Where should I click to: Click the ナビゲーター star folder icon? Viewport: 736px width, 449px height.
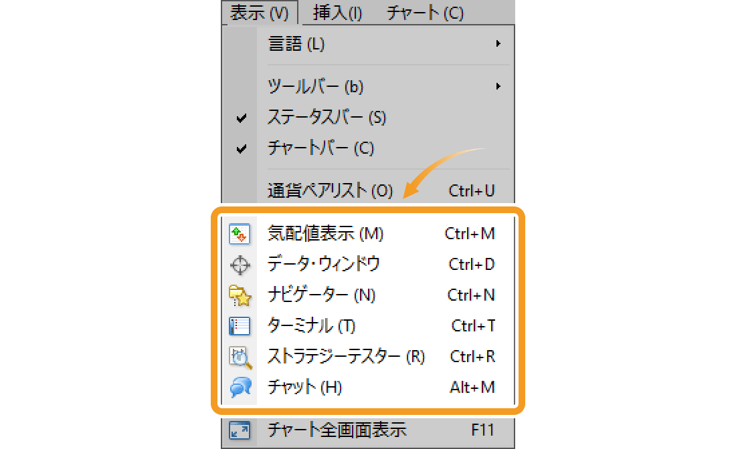[x=240, y=295]
